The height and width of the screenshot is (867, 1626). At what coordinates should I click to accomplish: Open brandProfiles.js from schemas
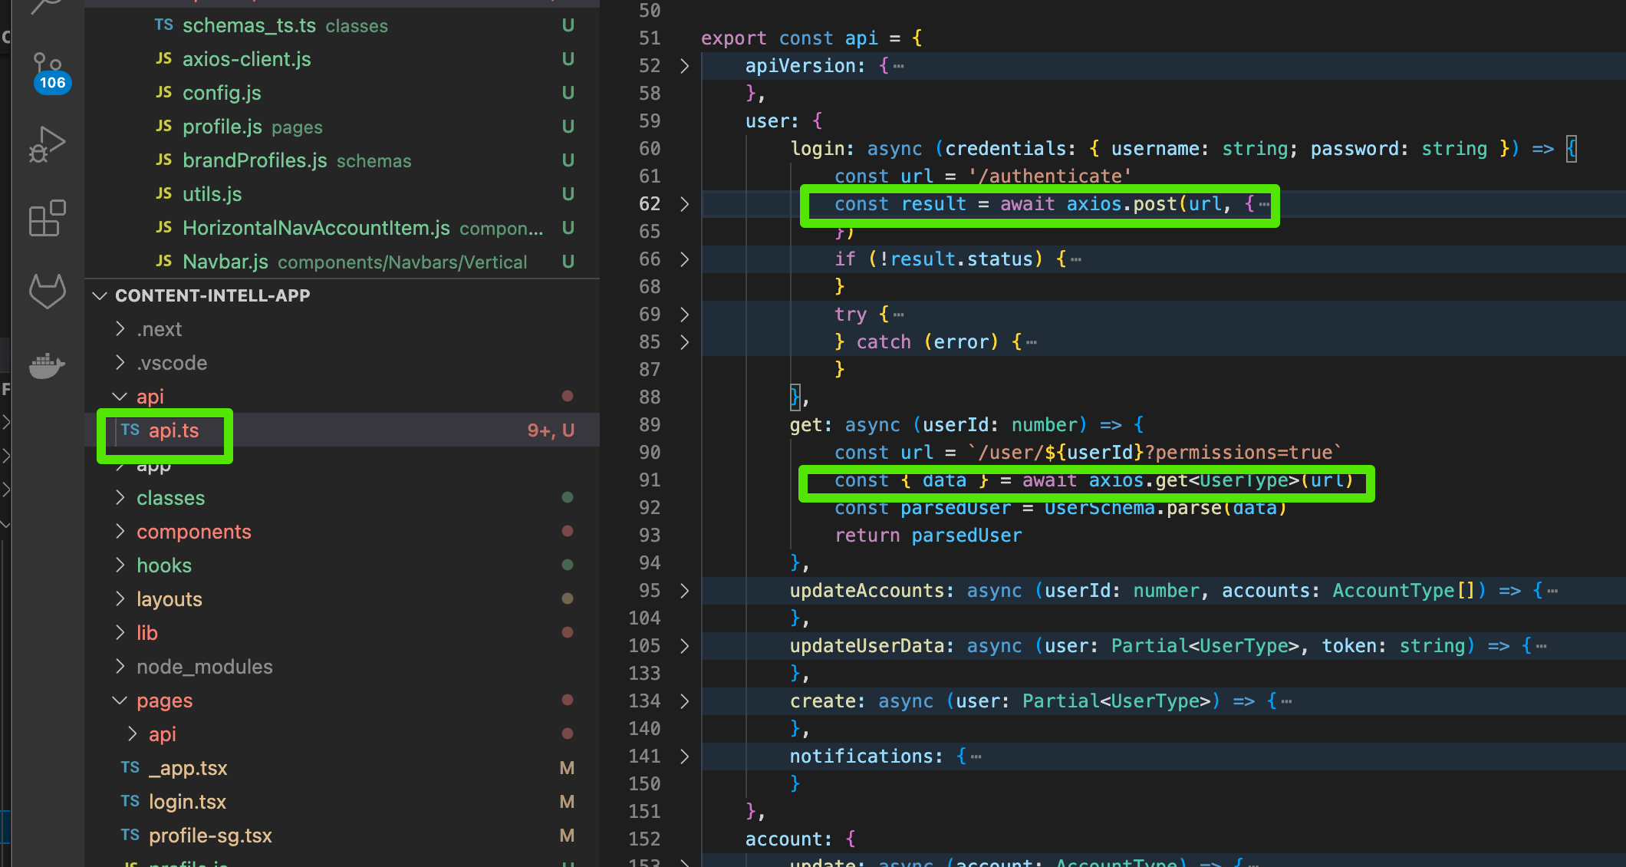255,160
